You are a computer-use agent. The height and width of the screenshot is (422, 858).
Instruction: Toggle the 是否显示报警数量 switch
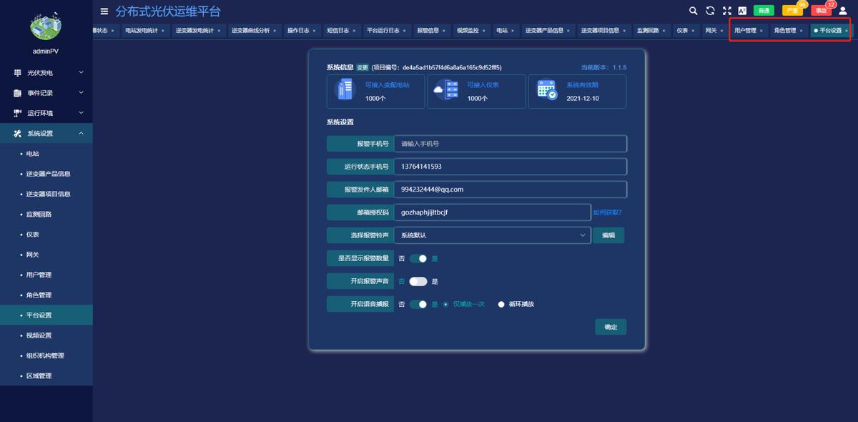click(418, 258)
